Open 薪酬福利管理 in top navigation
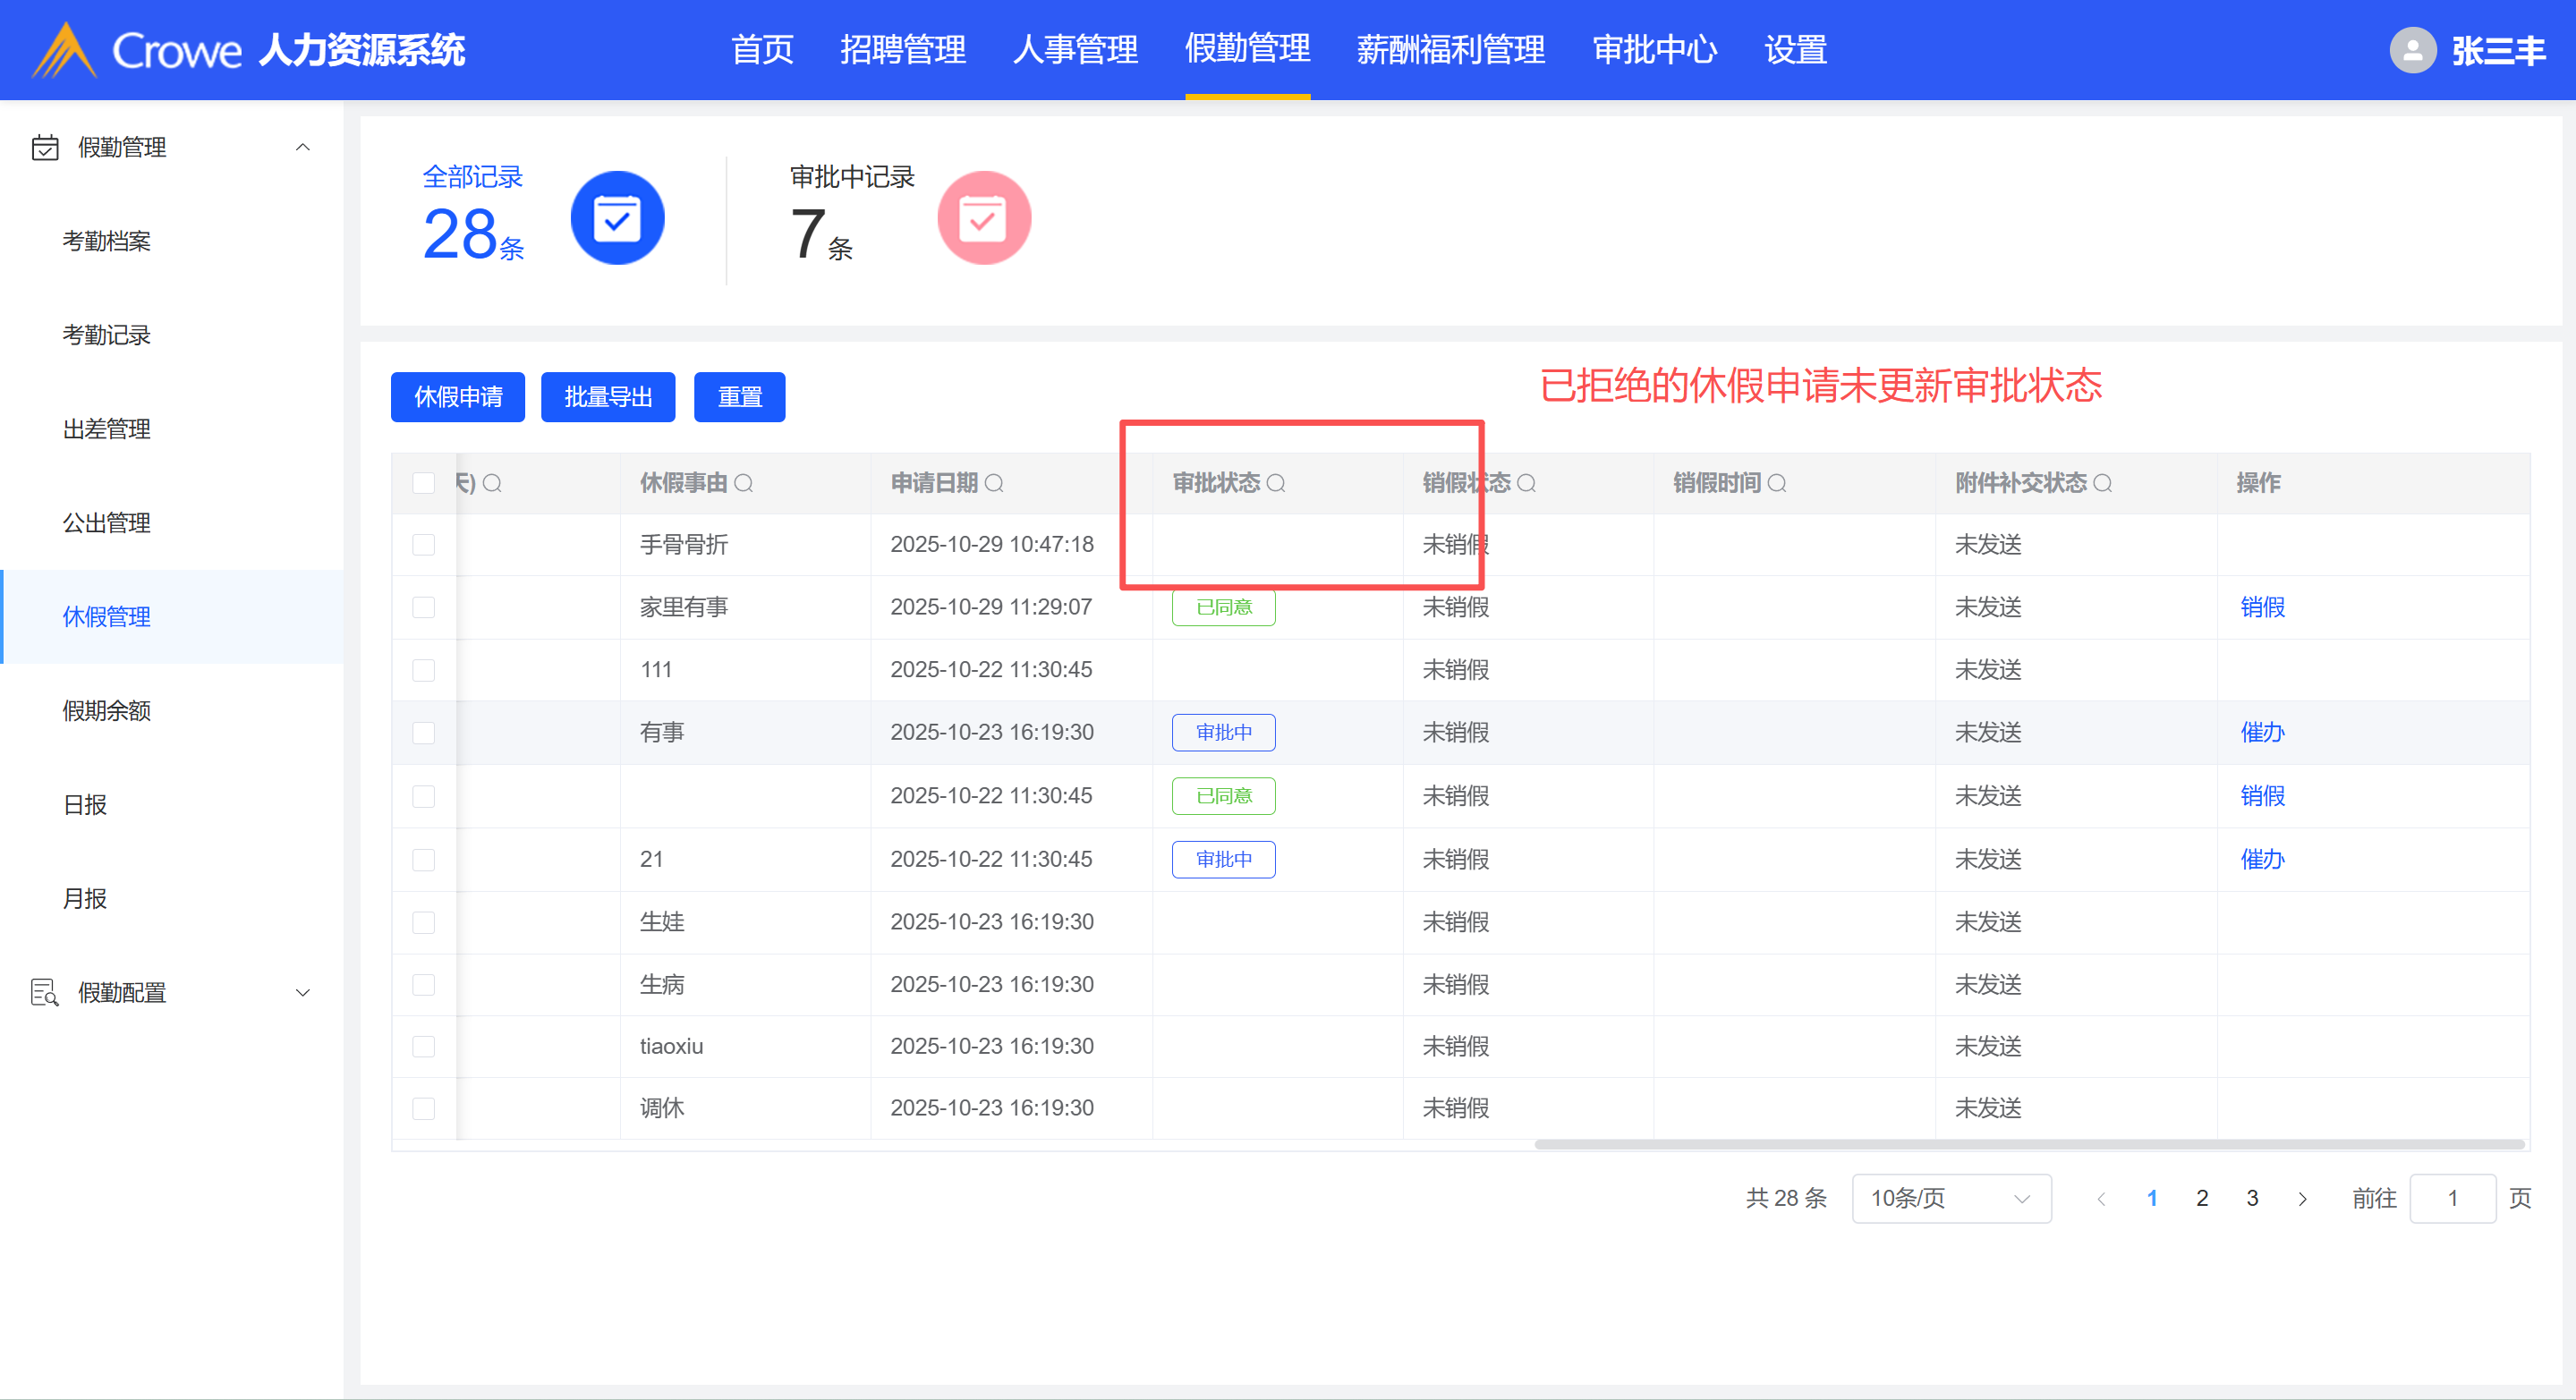 (1450, 50)
